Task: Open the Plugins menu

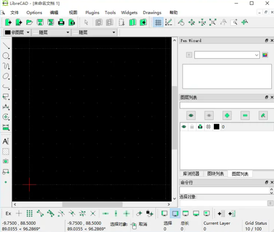Action: point(92,12)
